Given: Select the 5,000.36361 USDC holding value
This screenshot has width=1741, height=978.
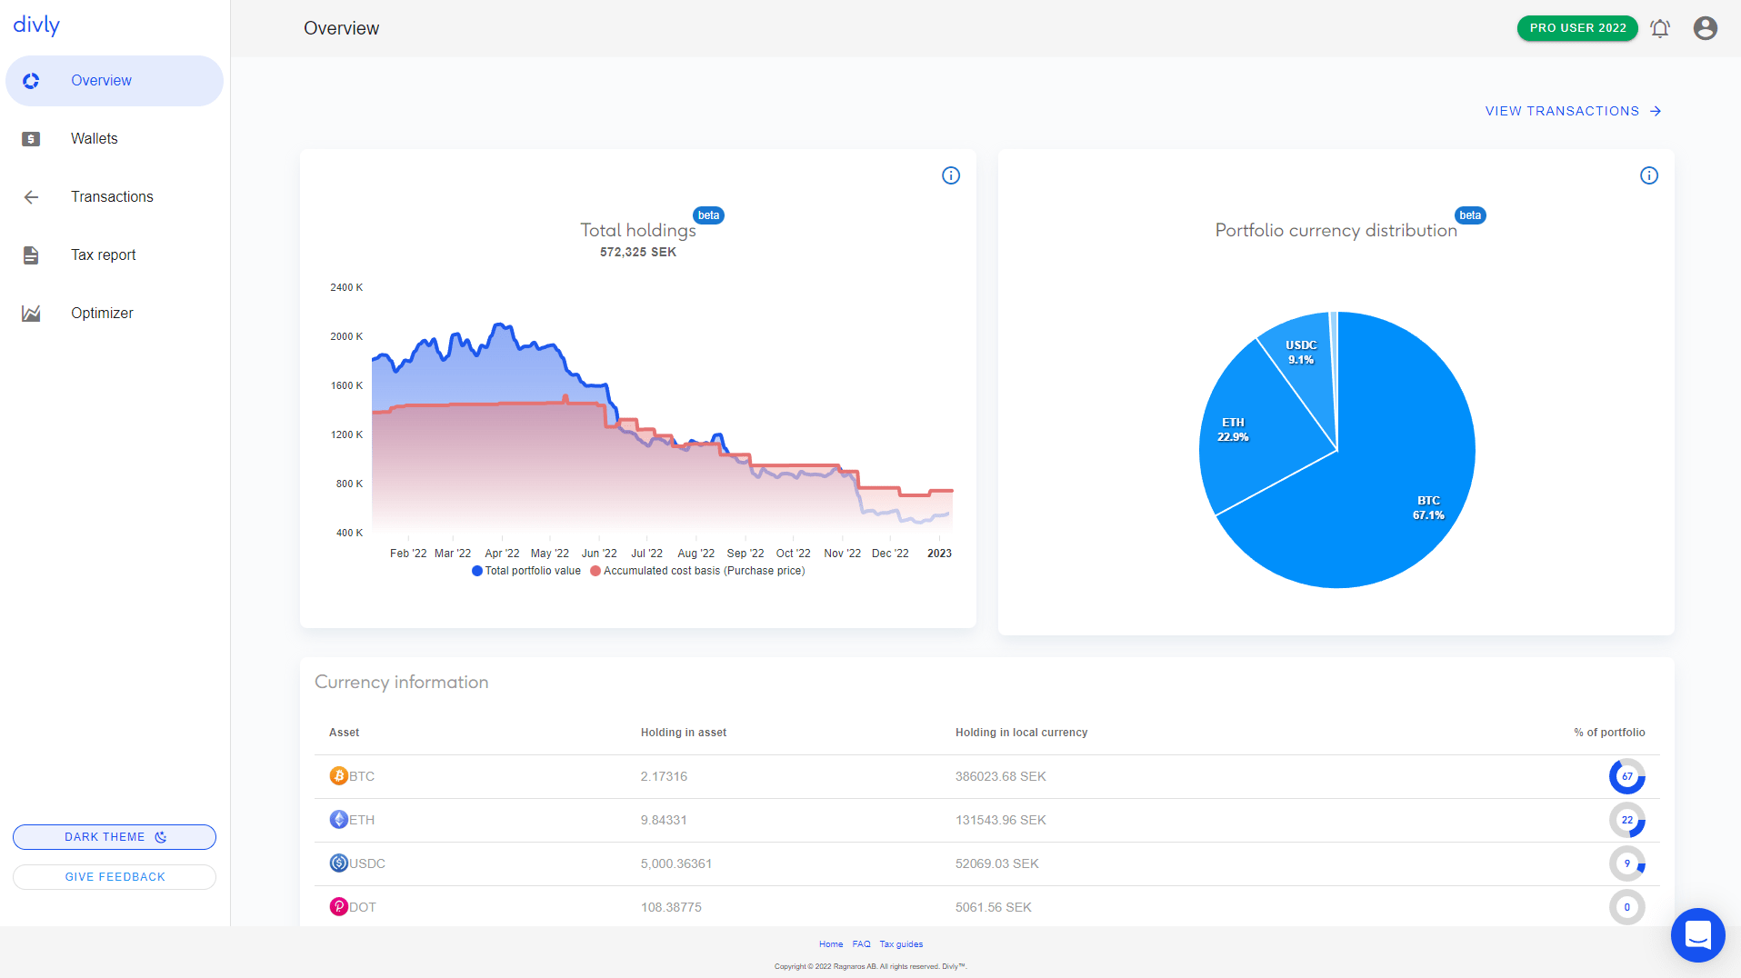Looking at the screenshot, I should pos(676,863).
